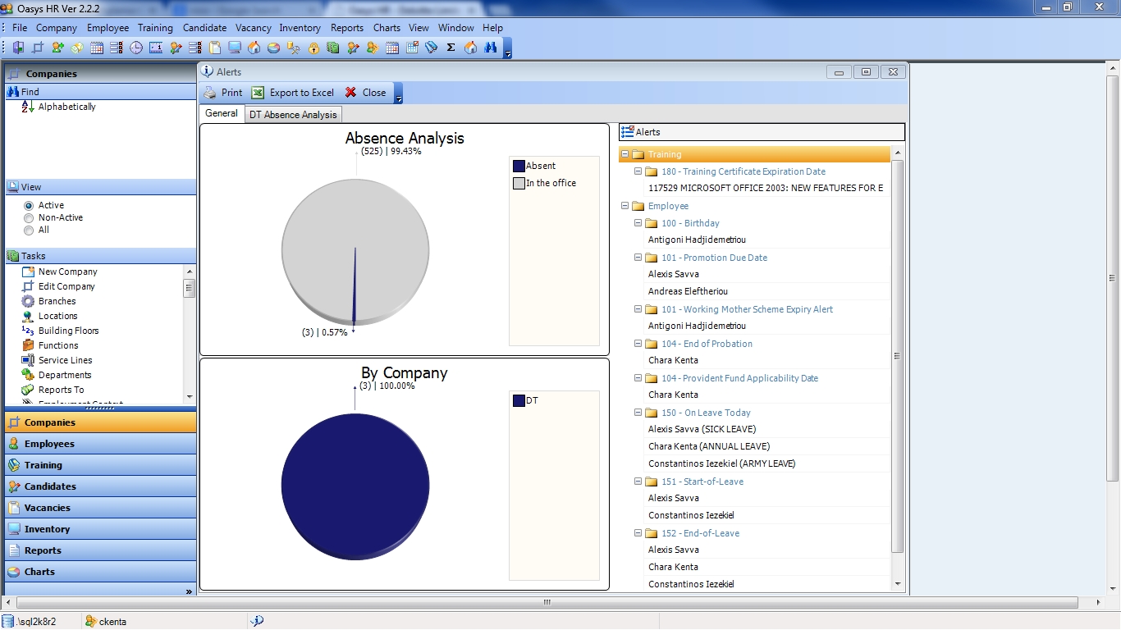Collapse the 150 - On Leave Today node
The height and width of the screenshot is (630, 1121).
pyautogui.click(x=638, y=413)
